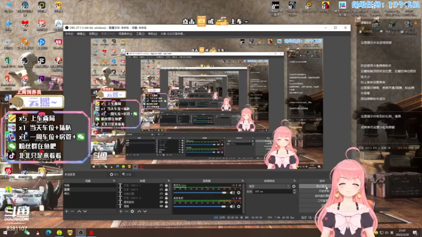
Task: Open the 帮助(H) menu in OBS
Action: pos(152,34)
